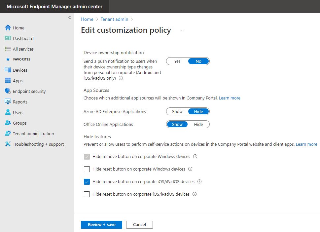
Task: Click the Home house icon in sidebar
Action: click(8, 27)
